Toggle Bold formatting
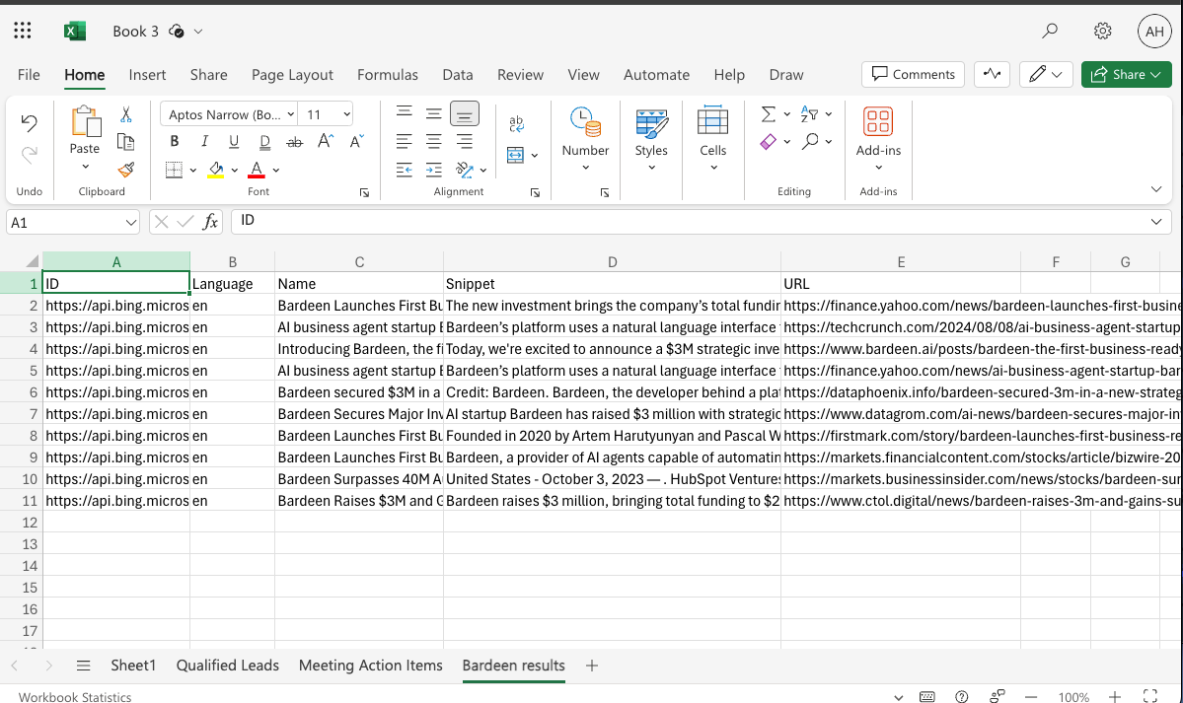Viewport: 1183px width, 703px height. point(175,141)
